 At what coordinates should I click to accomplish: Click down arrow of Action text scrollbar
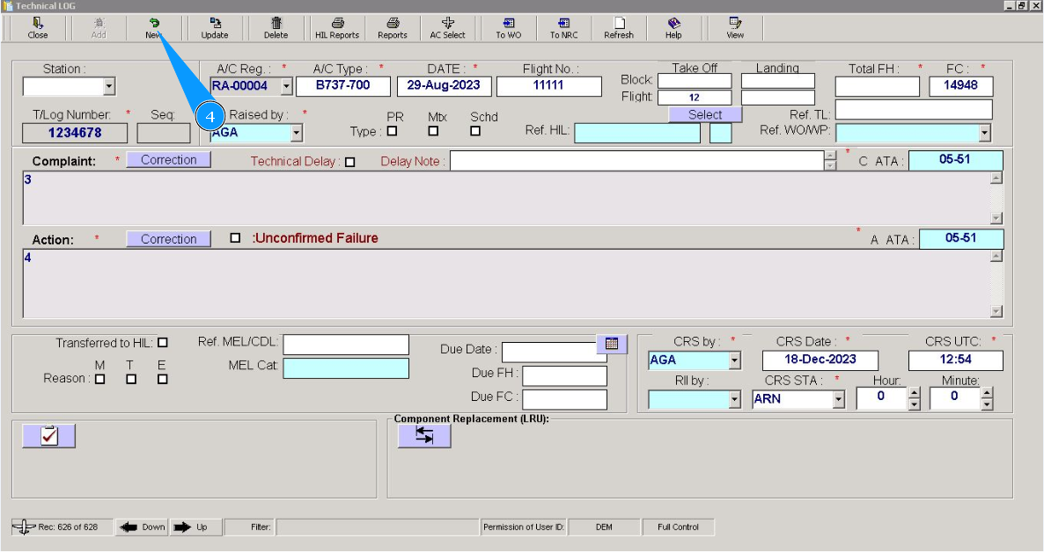[996, 311]
